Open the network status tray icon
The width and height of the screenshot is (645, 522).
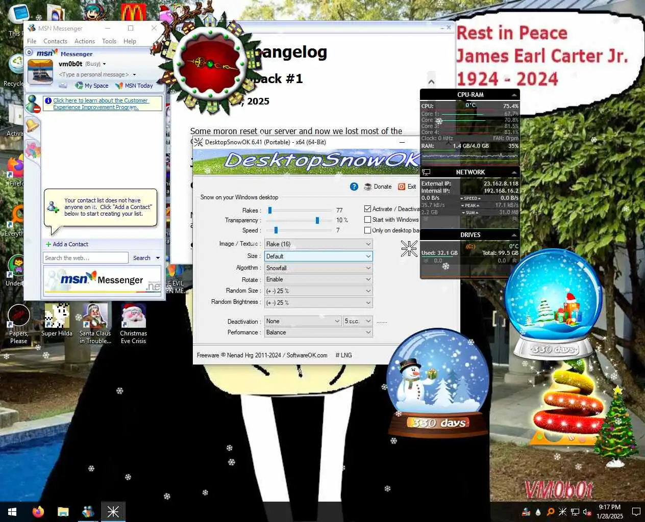pos(575,512)
